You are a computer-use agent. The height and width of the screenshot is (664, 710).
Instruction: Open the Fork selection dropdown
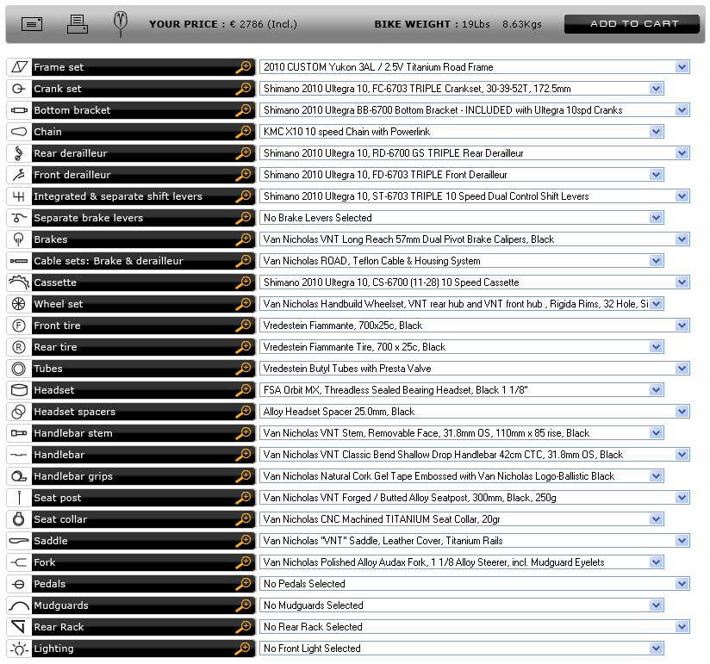656,562
